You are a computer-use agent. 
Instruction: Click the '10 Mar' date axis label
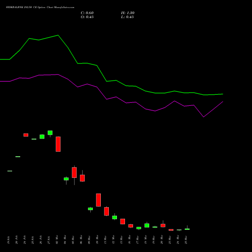point(97,240)
